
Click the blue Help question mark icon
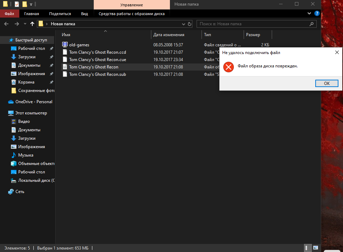(x=316, y=13)
